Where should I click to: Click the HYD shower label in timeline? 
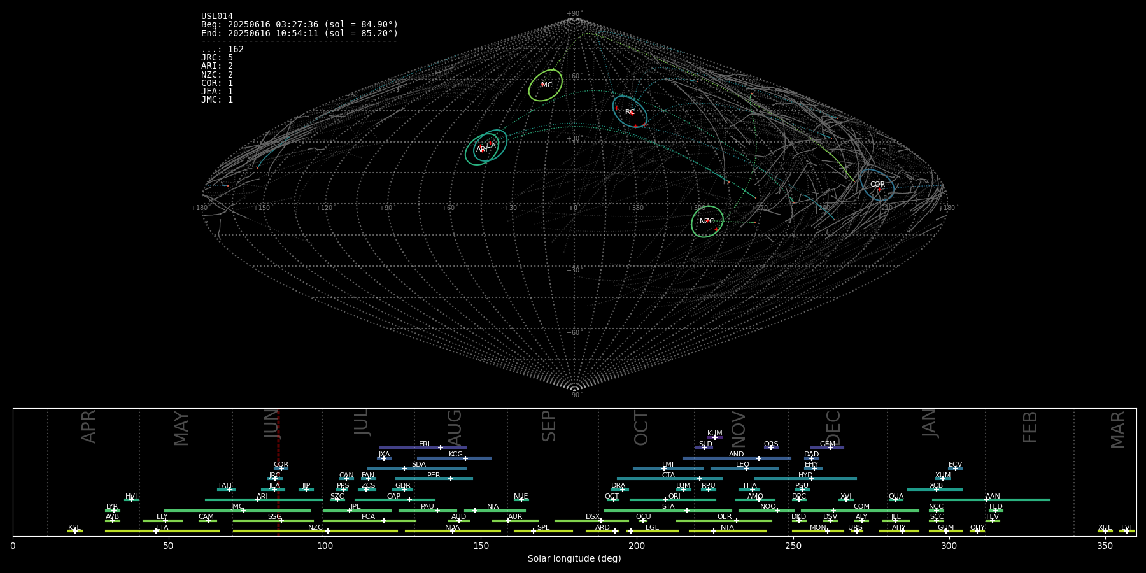[x=805, y=475]
